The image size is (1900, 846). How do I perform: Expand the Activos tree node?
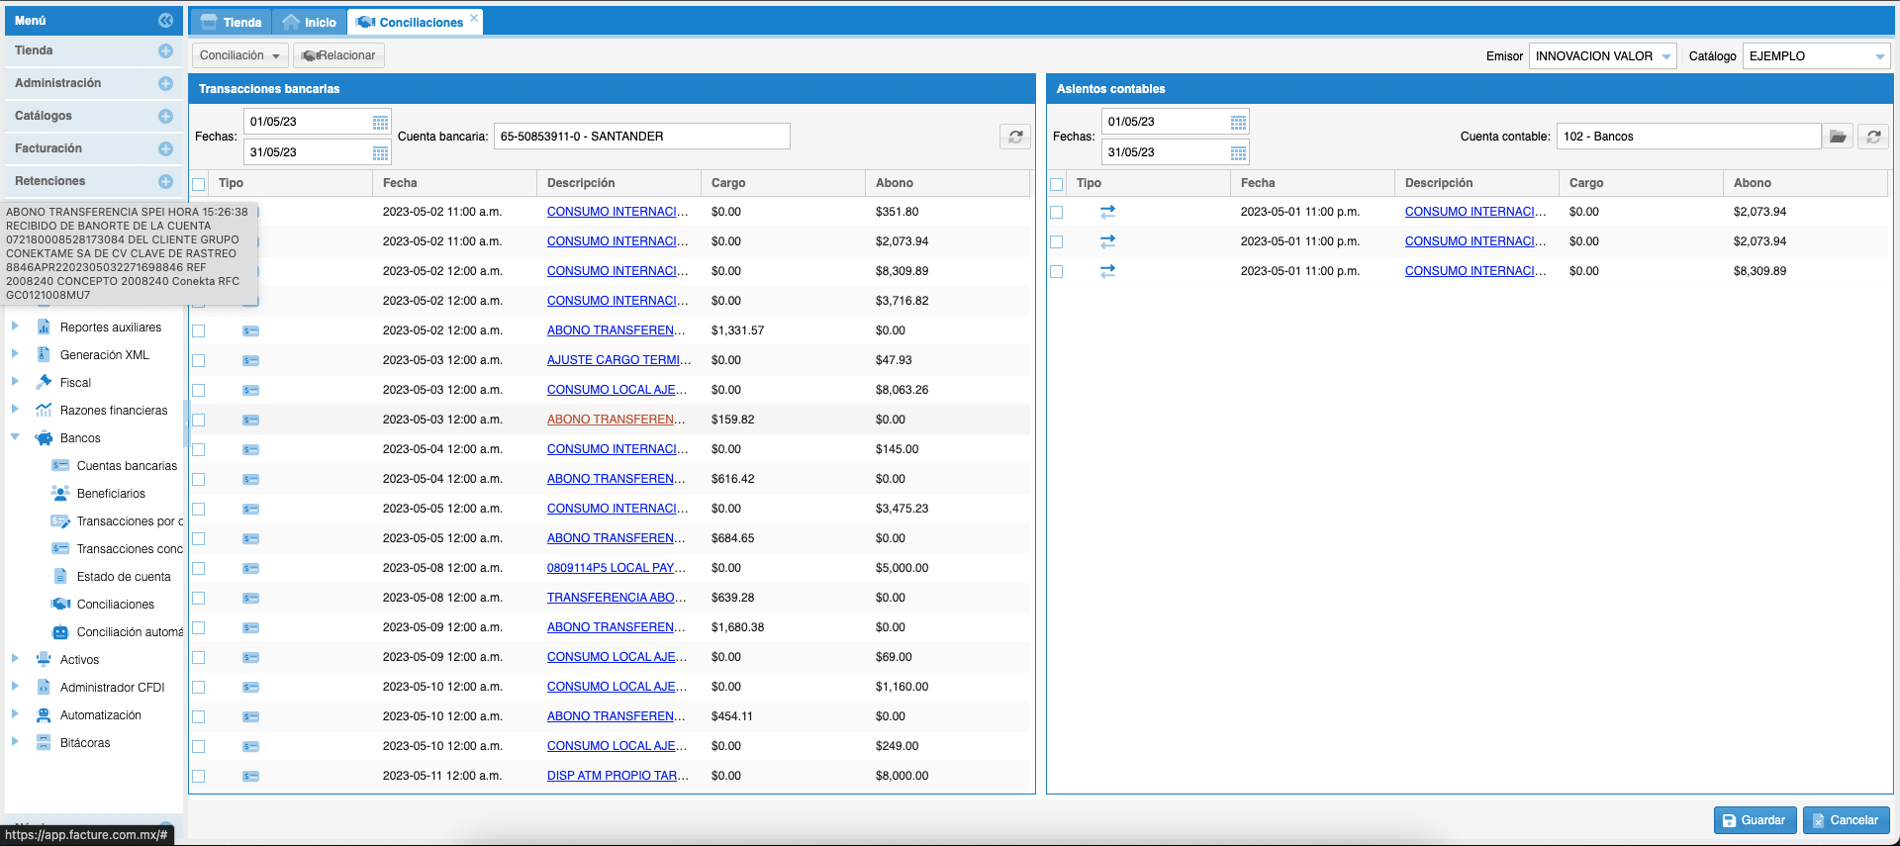pos(15,659)
